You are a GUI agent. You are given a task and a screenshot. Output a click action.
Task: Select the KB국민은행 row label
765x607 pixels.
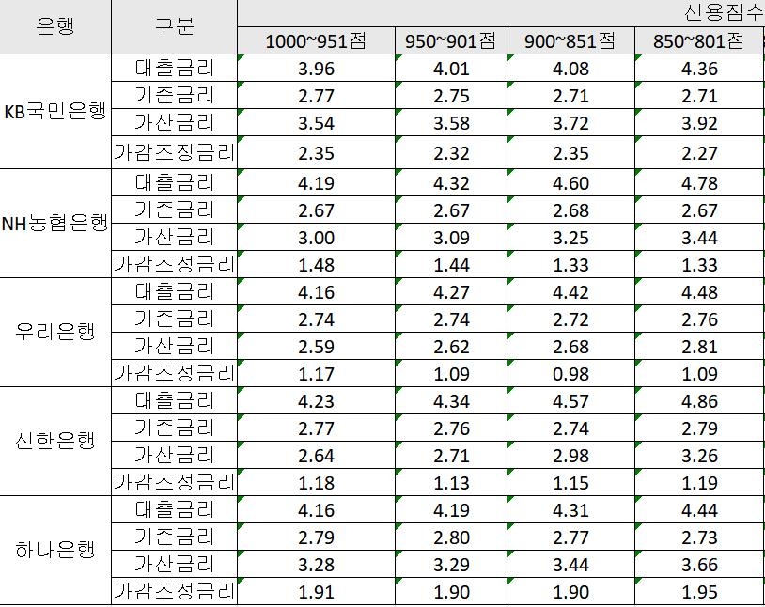56,109
